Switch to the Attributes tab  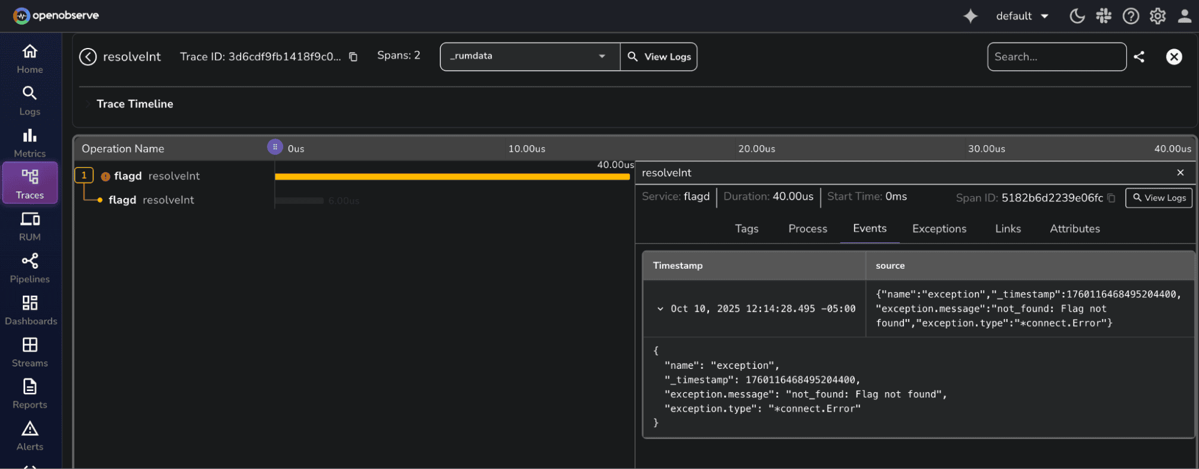pos(1074,229)
